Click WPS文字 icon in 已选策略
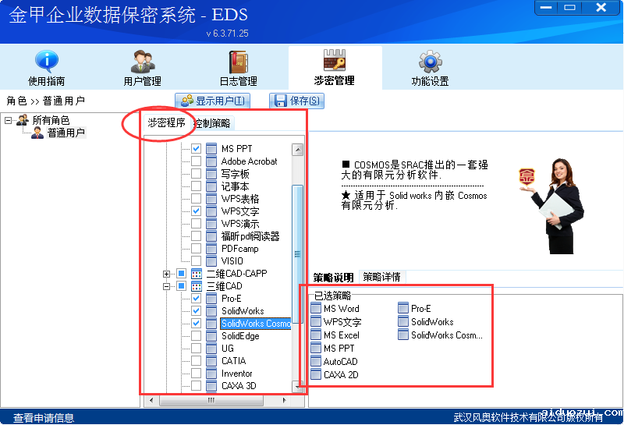Image resolution: width=624 pixels, height=425 pixels. (316, 321)
